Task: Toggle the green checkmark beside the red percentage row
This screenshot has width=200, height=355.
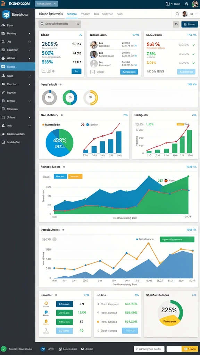Action: [x=193, y=45]
